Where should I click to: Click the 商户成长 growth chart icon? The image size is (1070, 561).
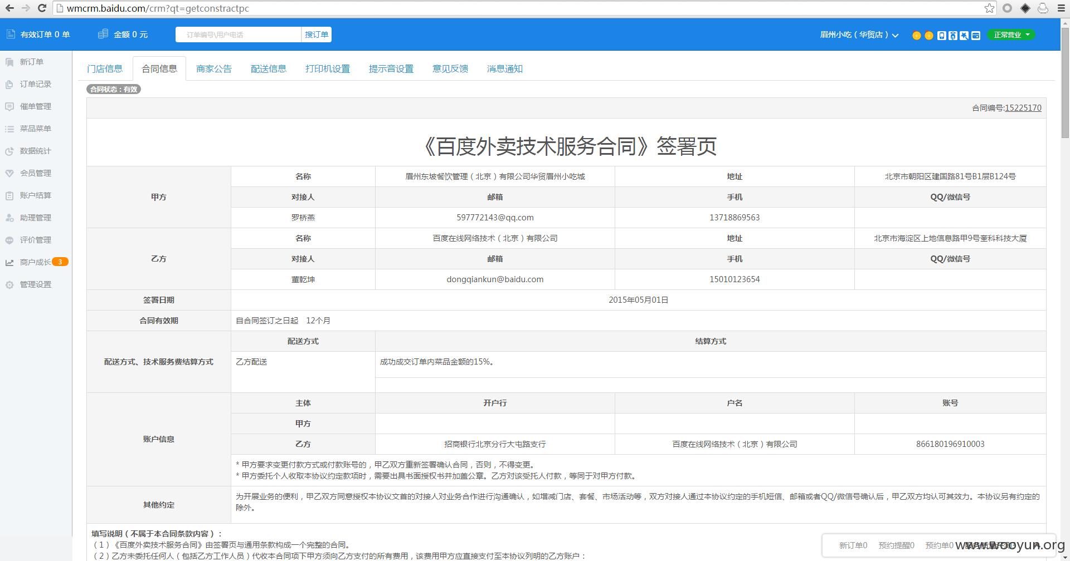[9, 263]
